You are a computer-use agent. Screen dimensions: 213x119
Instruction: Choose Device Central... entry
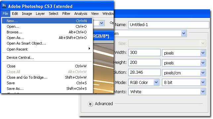47,58
